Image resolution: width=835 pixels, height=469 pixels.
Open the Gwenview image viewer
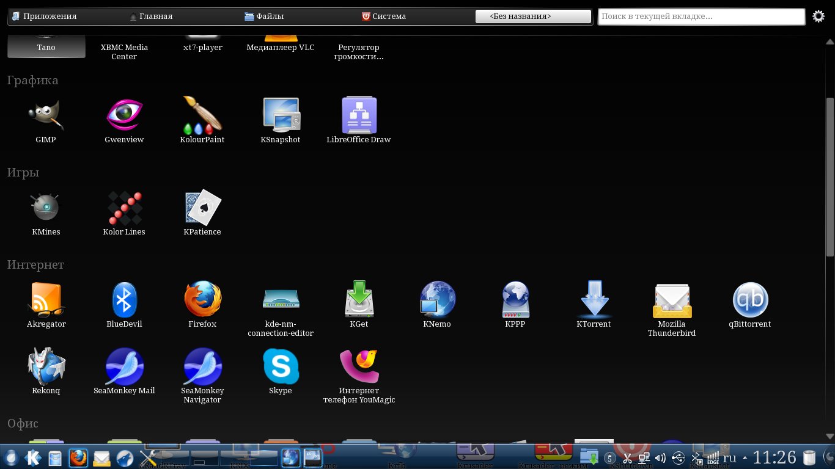coord(124,121)
